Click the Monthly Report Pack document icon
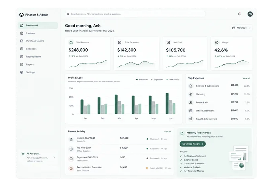 182,133
